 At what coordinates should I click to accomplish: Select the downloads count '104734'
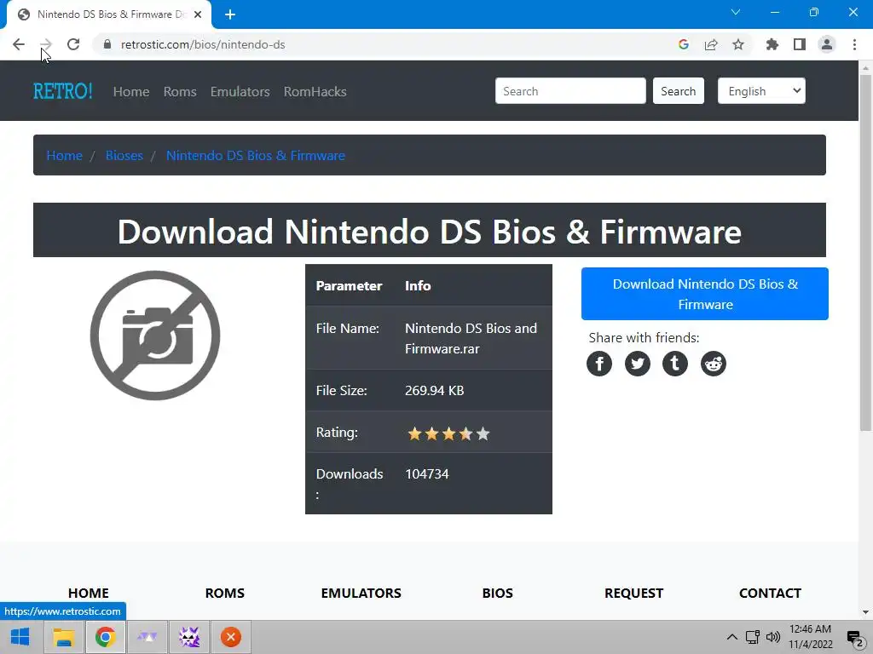pyautogui.click(x=427, y=473)
